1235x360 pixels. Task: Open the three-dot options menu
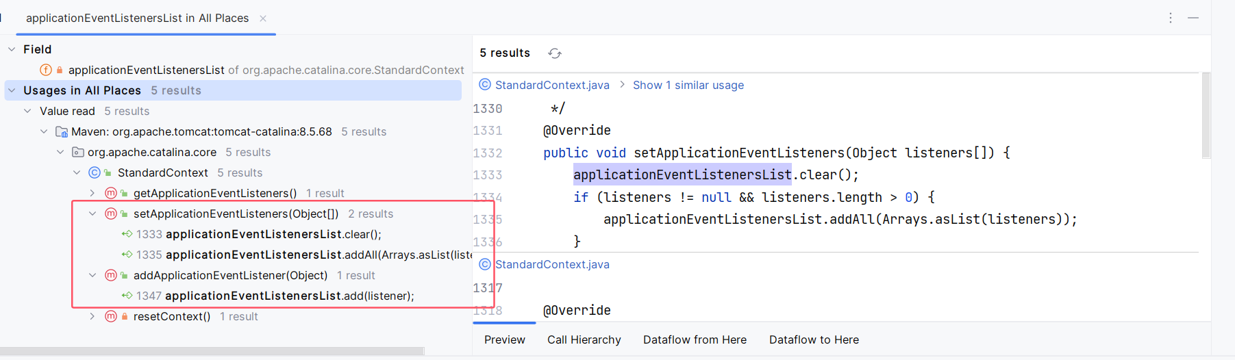coord(1170,18)
